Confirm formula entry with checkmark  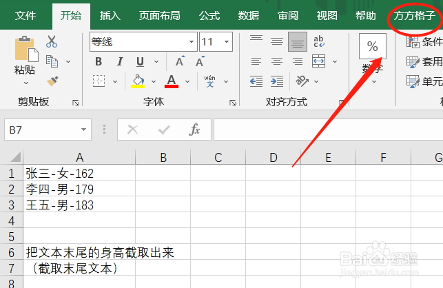(164, 130)
